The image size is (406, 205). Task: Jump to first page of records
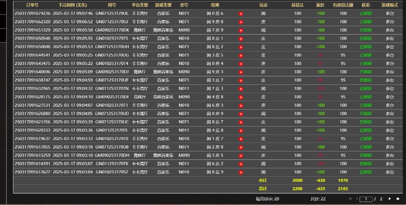pyautogui.click(x=350, y=199)
